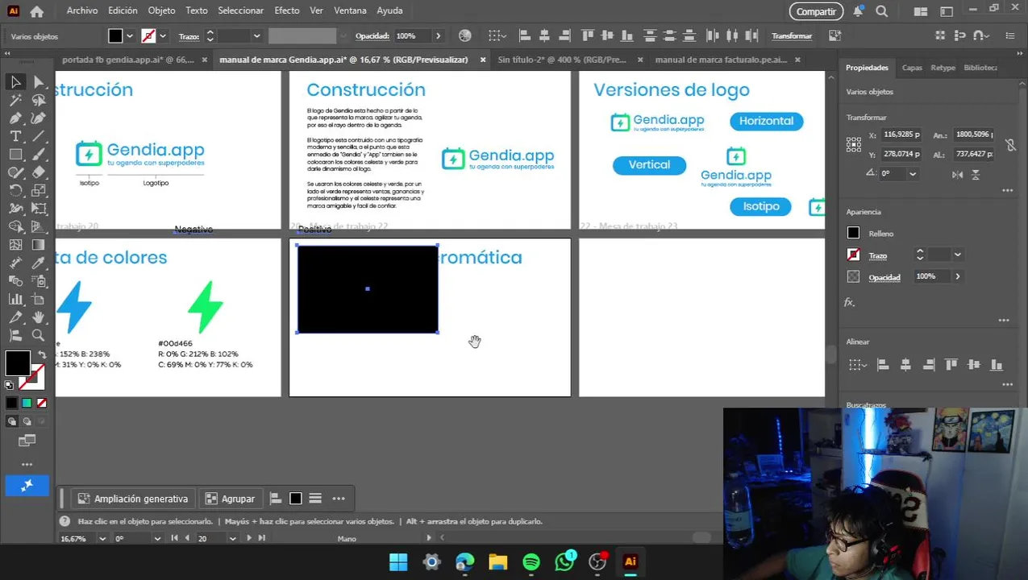This screenshot has height=580, width=1028.
Task: Expand the Opacidad 100% arrow in the control bar
Action: [x=438, y=35]
